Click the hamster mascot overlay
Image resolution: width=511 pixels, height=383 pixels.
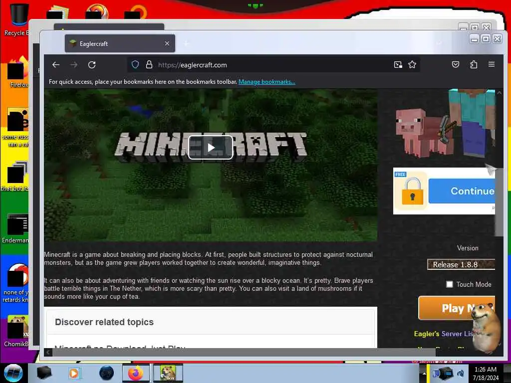pyautogui.click(x=487, y=327)
